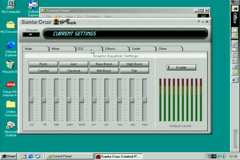Apply the Rock equalizer preset
240x160 pixels.
tap(43, 64)
